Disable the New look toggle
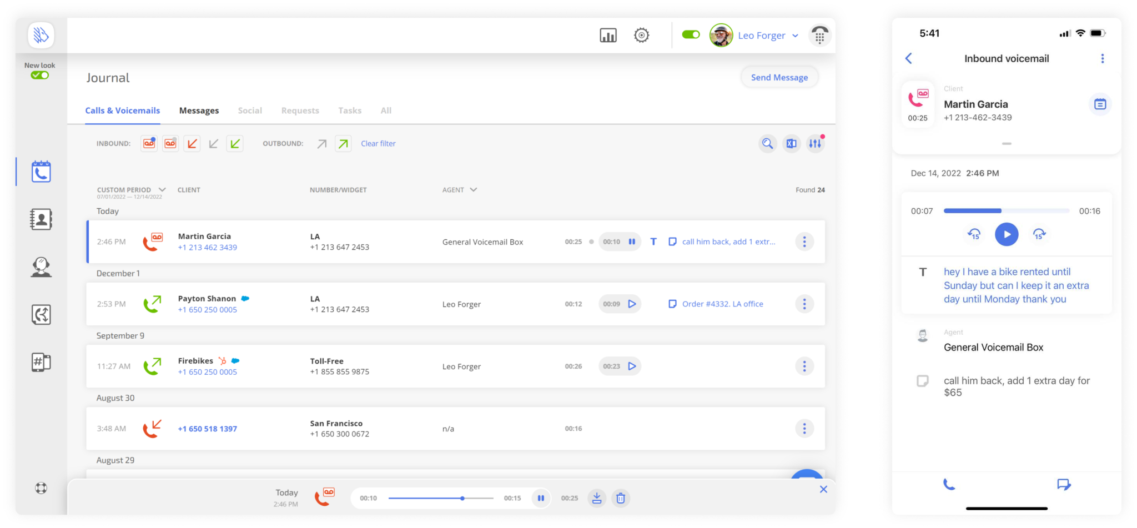This screenshot has width=1137, height=528. coord(39,75)
